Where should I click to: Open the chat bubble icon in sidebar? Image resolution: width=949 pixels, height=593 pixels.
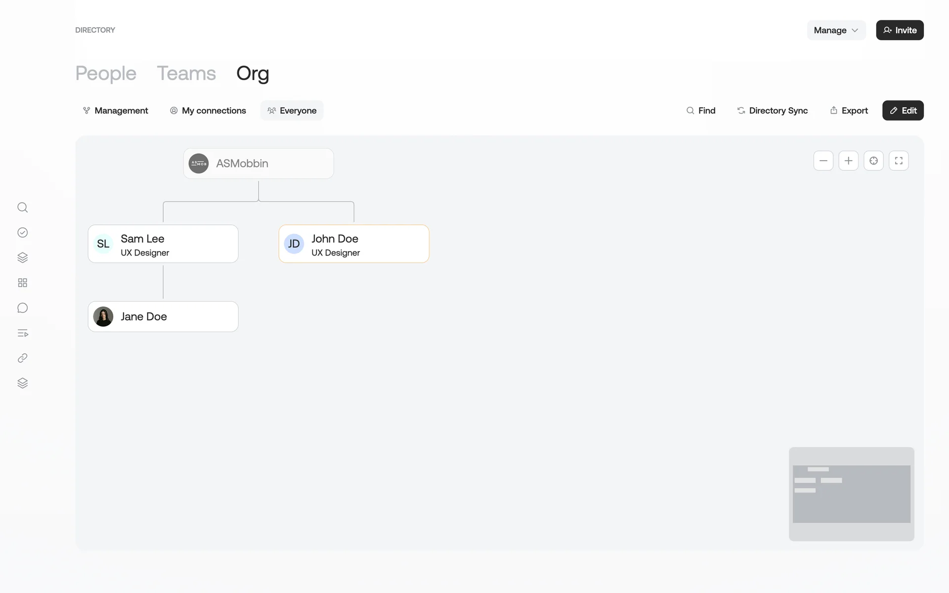pos(22,308)
